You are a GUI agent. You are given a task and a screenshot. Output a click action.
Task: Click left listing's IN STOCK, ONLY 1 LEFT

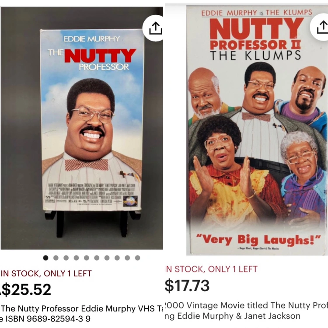click(x=46, y=273)
